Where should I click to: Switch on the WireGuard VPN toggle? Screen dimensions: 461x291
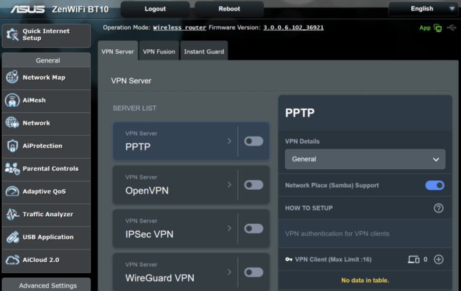tap(253, 272)
